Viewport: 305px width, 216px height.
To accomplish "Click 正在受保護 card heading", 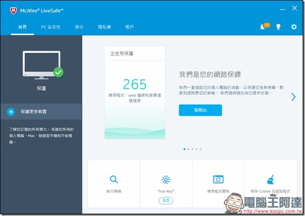I will (122, 54).
